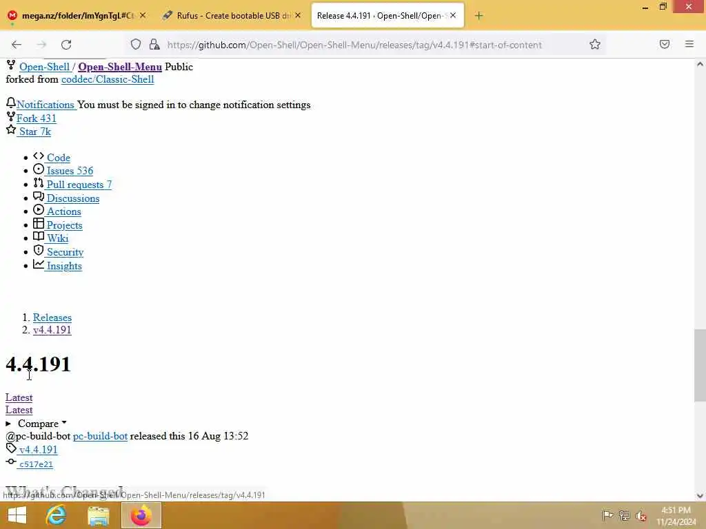Click the Discussions speech bubble icon
This screenshot has height=529, width=706.
point(39,196)
